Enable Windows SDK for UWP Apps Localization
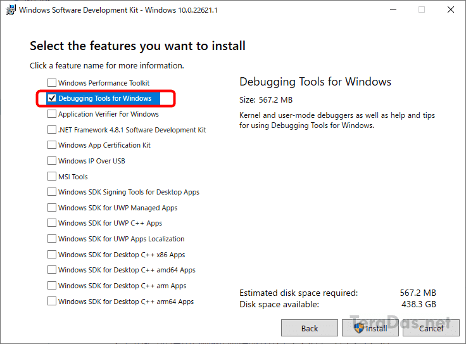 tap(52, 238)
